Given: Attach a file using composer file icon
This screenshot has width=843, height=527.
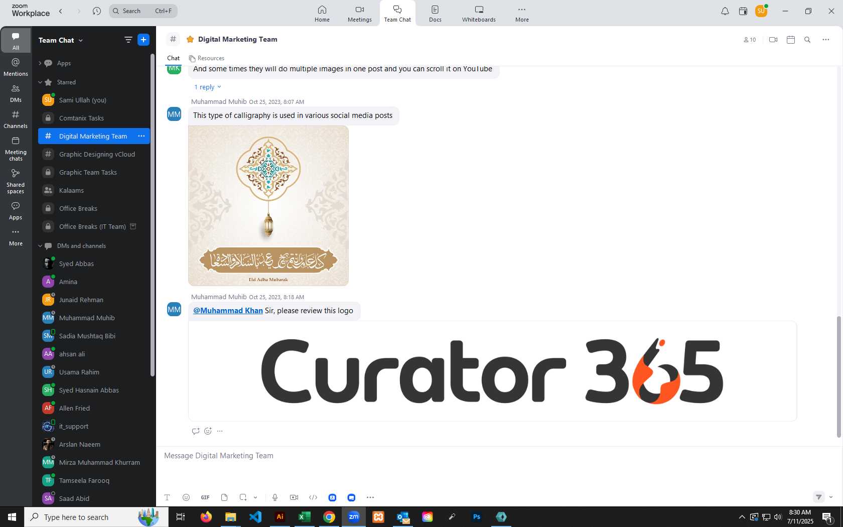Looking at the screenshot, I should (x=224, y=497).
